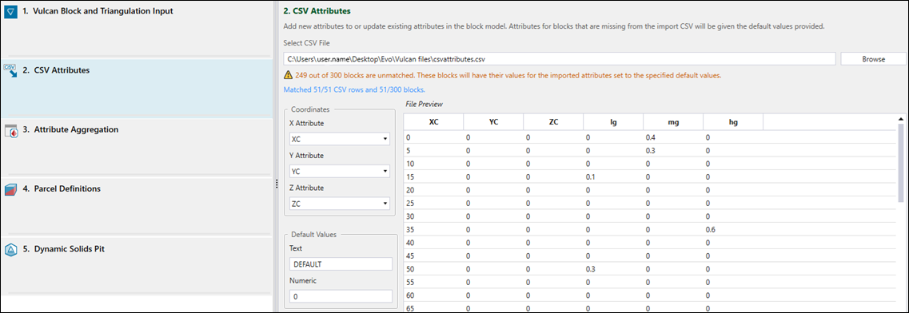
Task: Click the warning icon beside unmatched blocks message
Action: click(288, 75)
